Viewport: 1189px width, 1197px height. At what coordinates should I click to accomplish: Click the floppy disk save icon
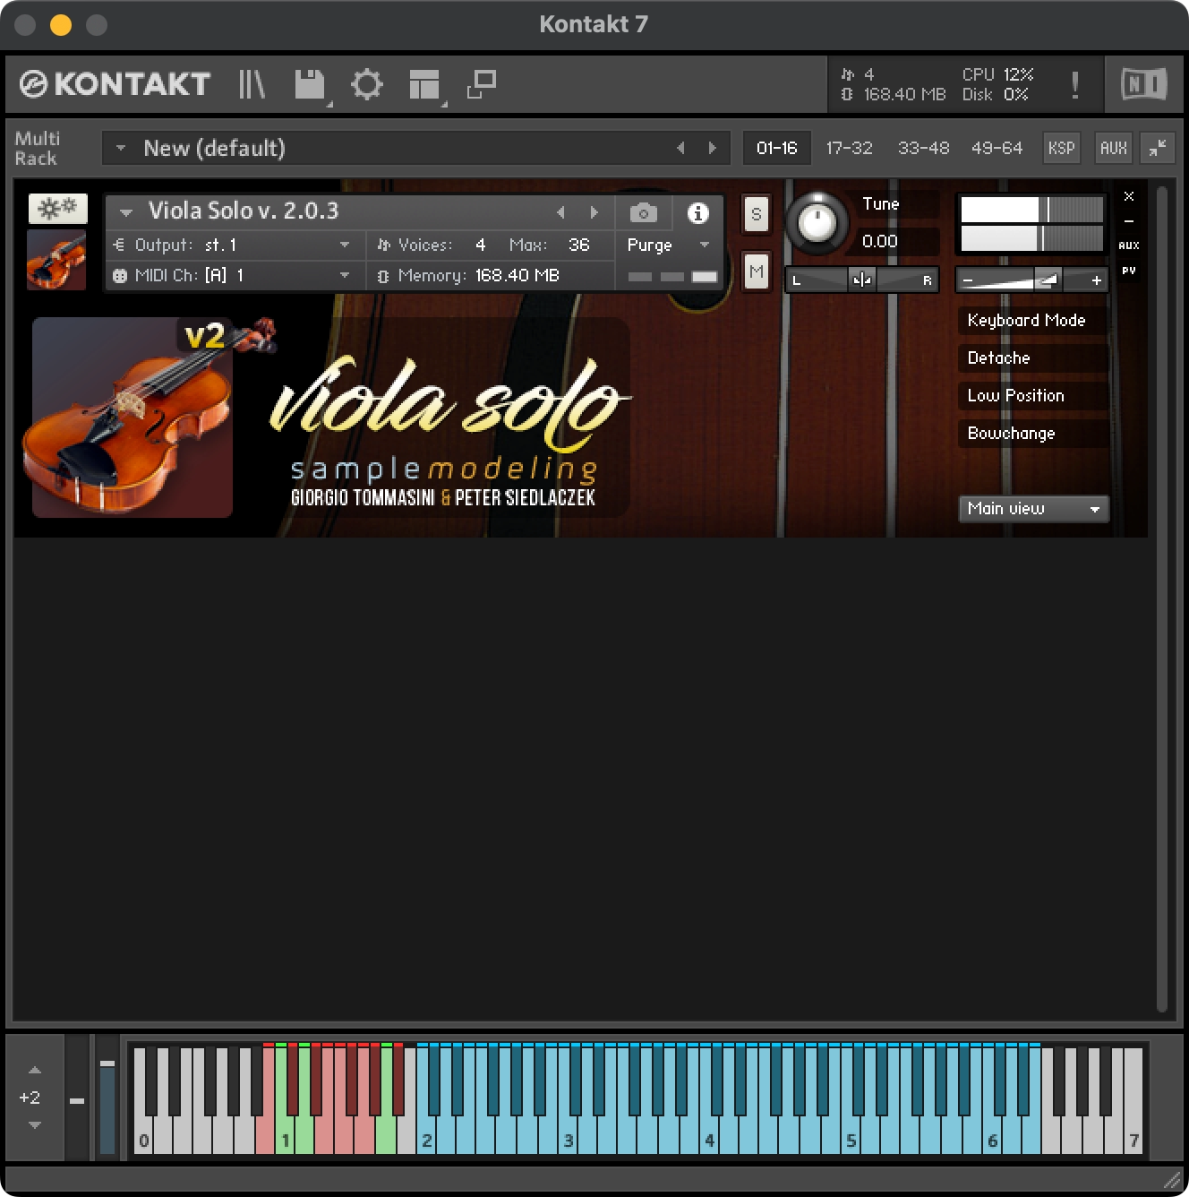pyautogui.click(x=310, y=84)
